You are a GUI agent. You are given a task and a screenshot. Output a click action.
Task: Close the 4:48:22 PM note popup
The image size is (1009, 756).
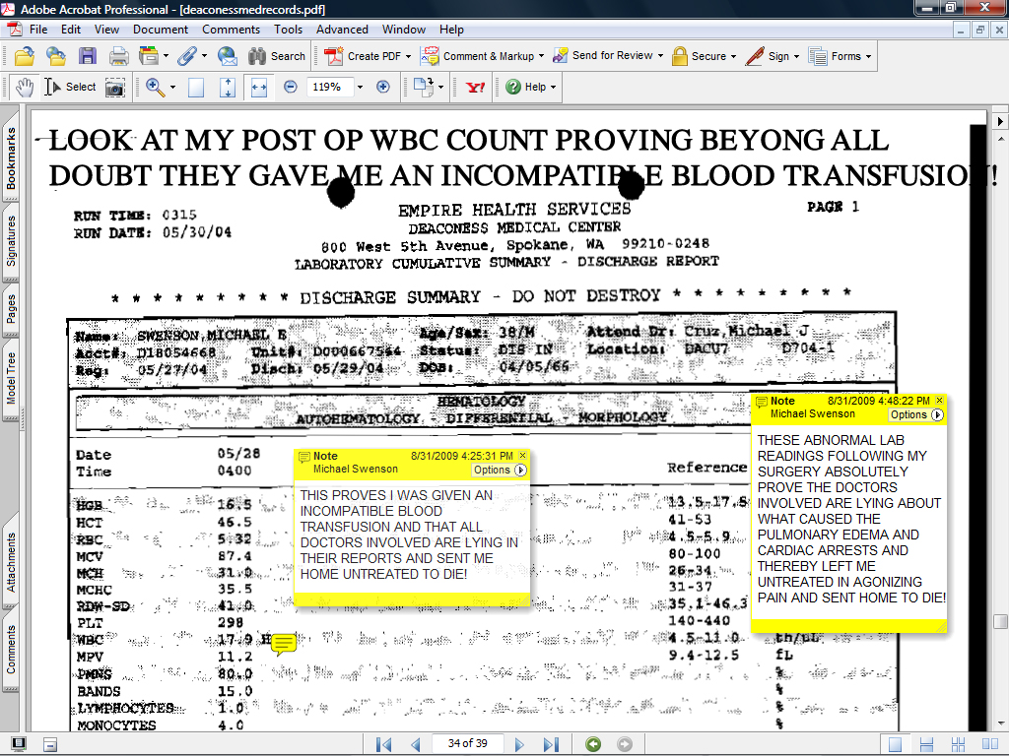click(939, 400)
